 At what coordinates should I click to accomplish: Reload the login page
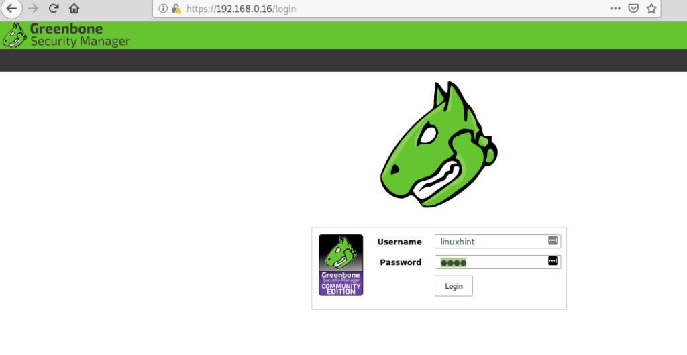coord(54,9)
